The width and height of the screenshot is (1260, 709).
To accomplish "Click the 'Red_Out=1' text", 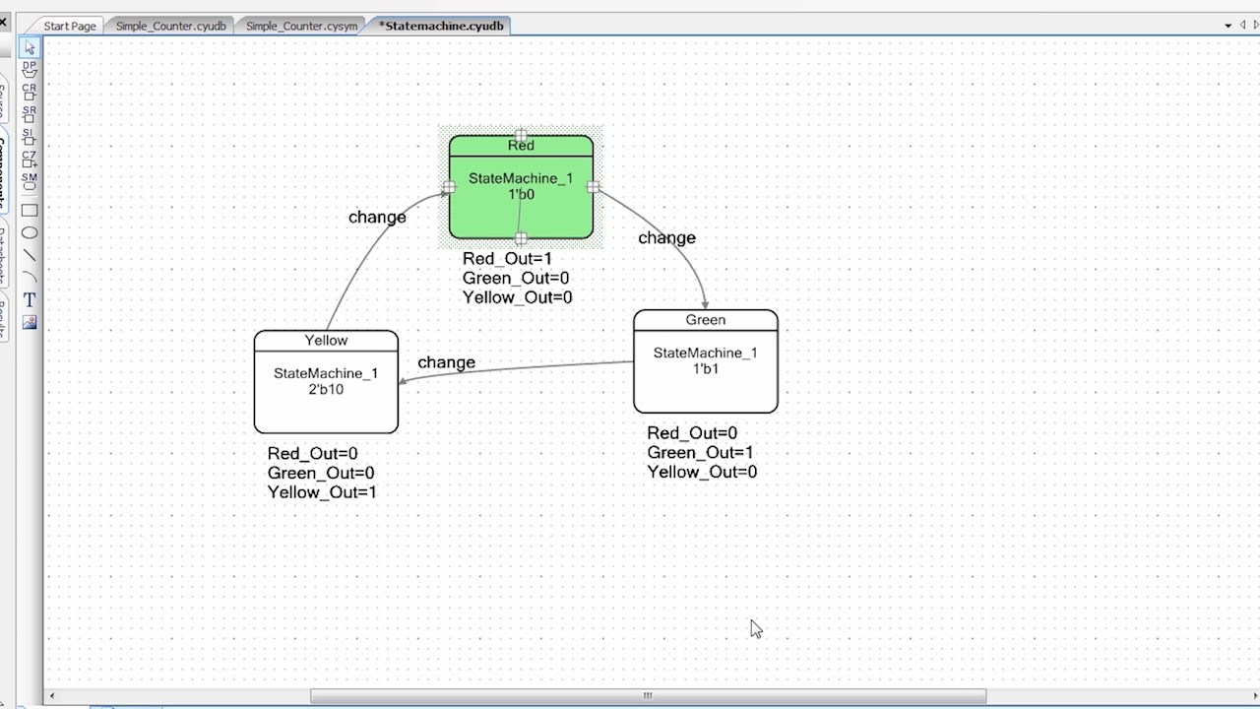I will tap(508, 259).
